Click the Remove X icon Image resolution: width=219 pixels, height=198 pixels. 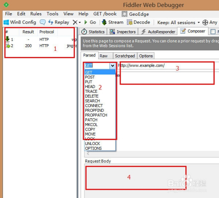pyautogui.click(x=75, y=22)
